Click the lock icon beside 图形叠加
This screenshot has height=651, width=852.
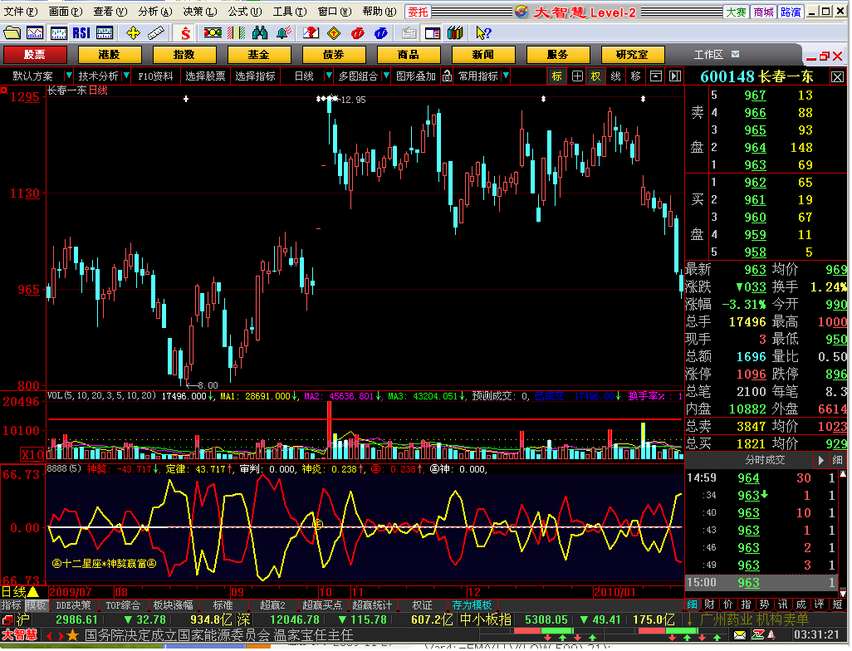(447, 76)
